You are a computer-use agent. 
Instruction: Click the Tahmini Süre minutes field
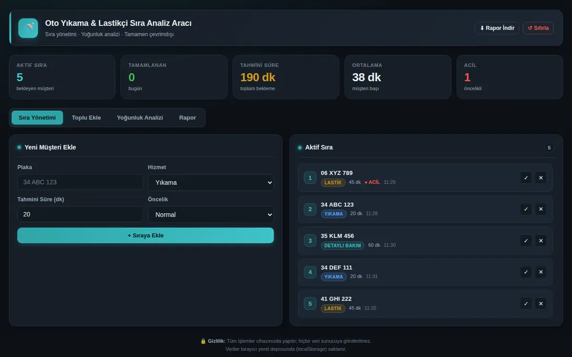point(80,215)
